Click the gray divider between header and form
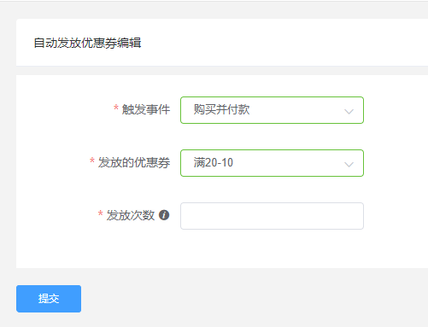The image size is (428, 327). tap(222, 71)
